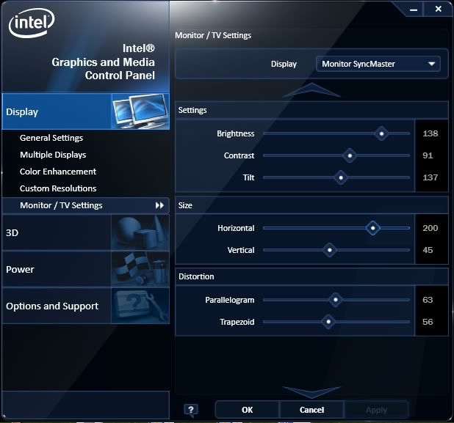
Task: Click the Brightness value 138
Action: pos(430,133)
